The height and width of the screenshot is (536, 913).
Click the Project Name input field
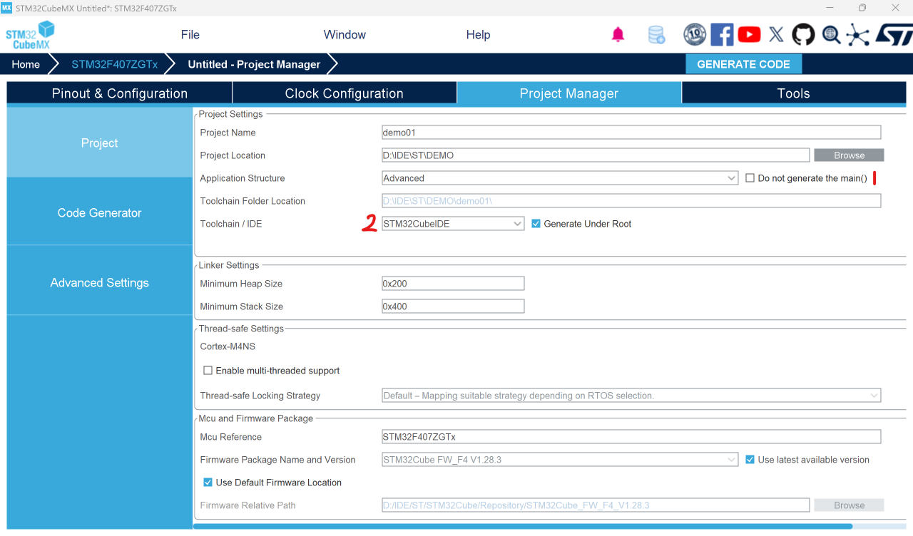[631, 133]
